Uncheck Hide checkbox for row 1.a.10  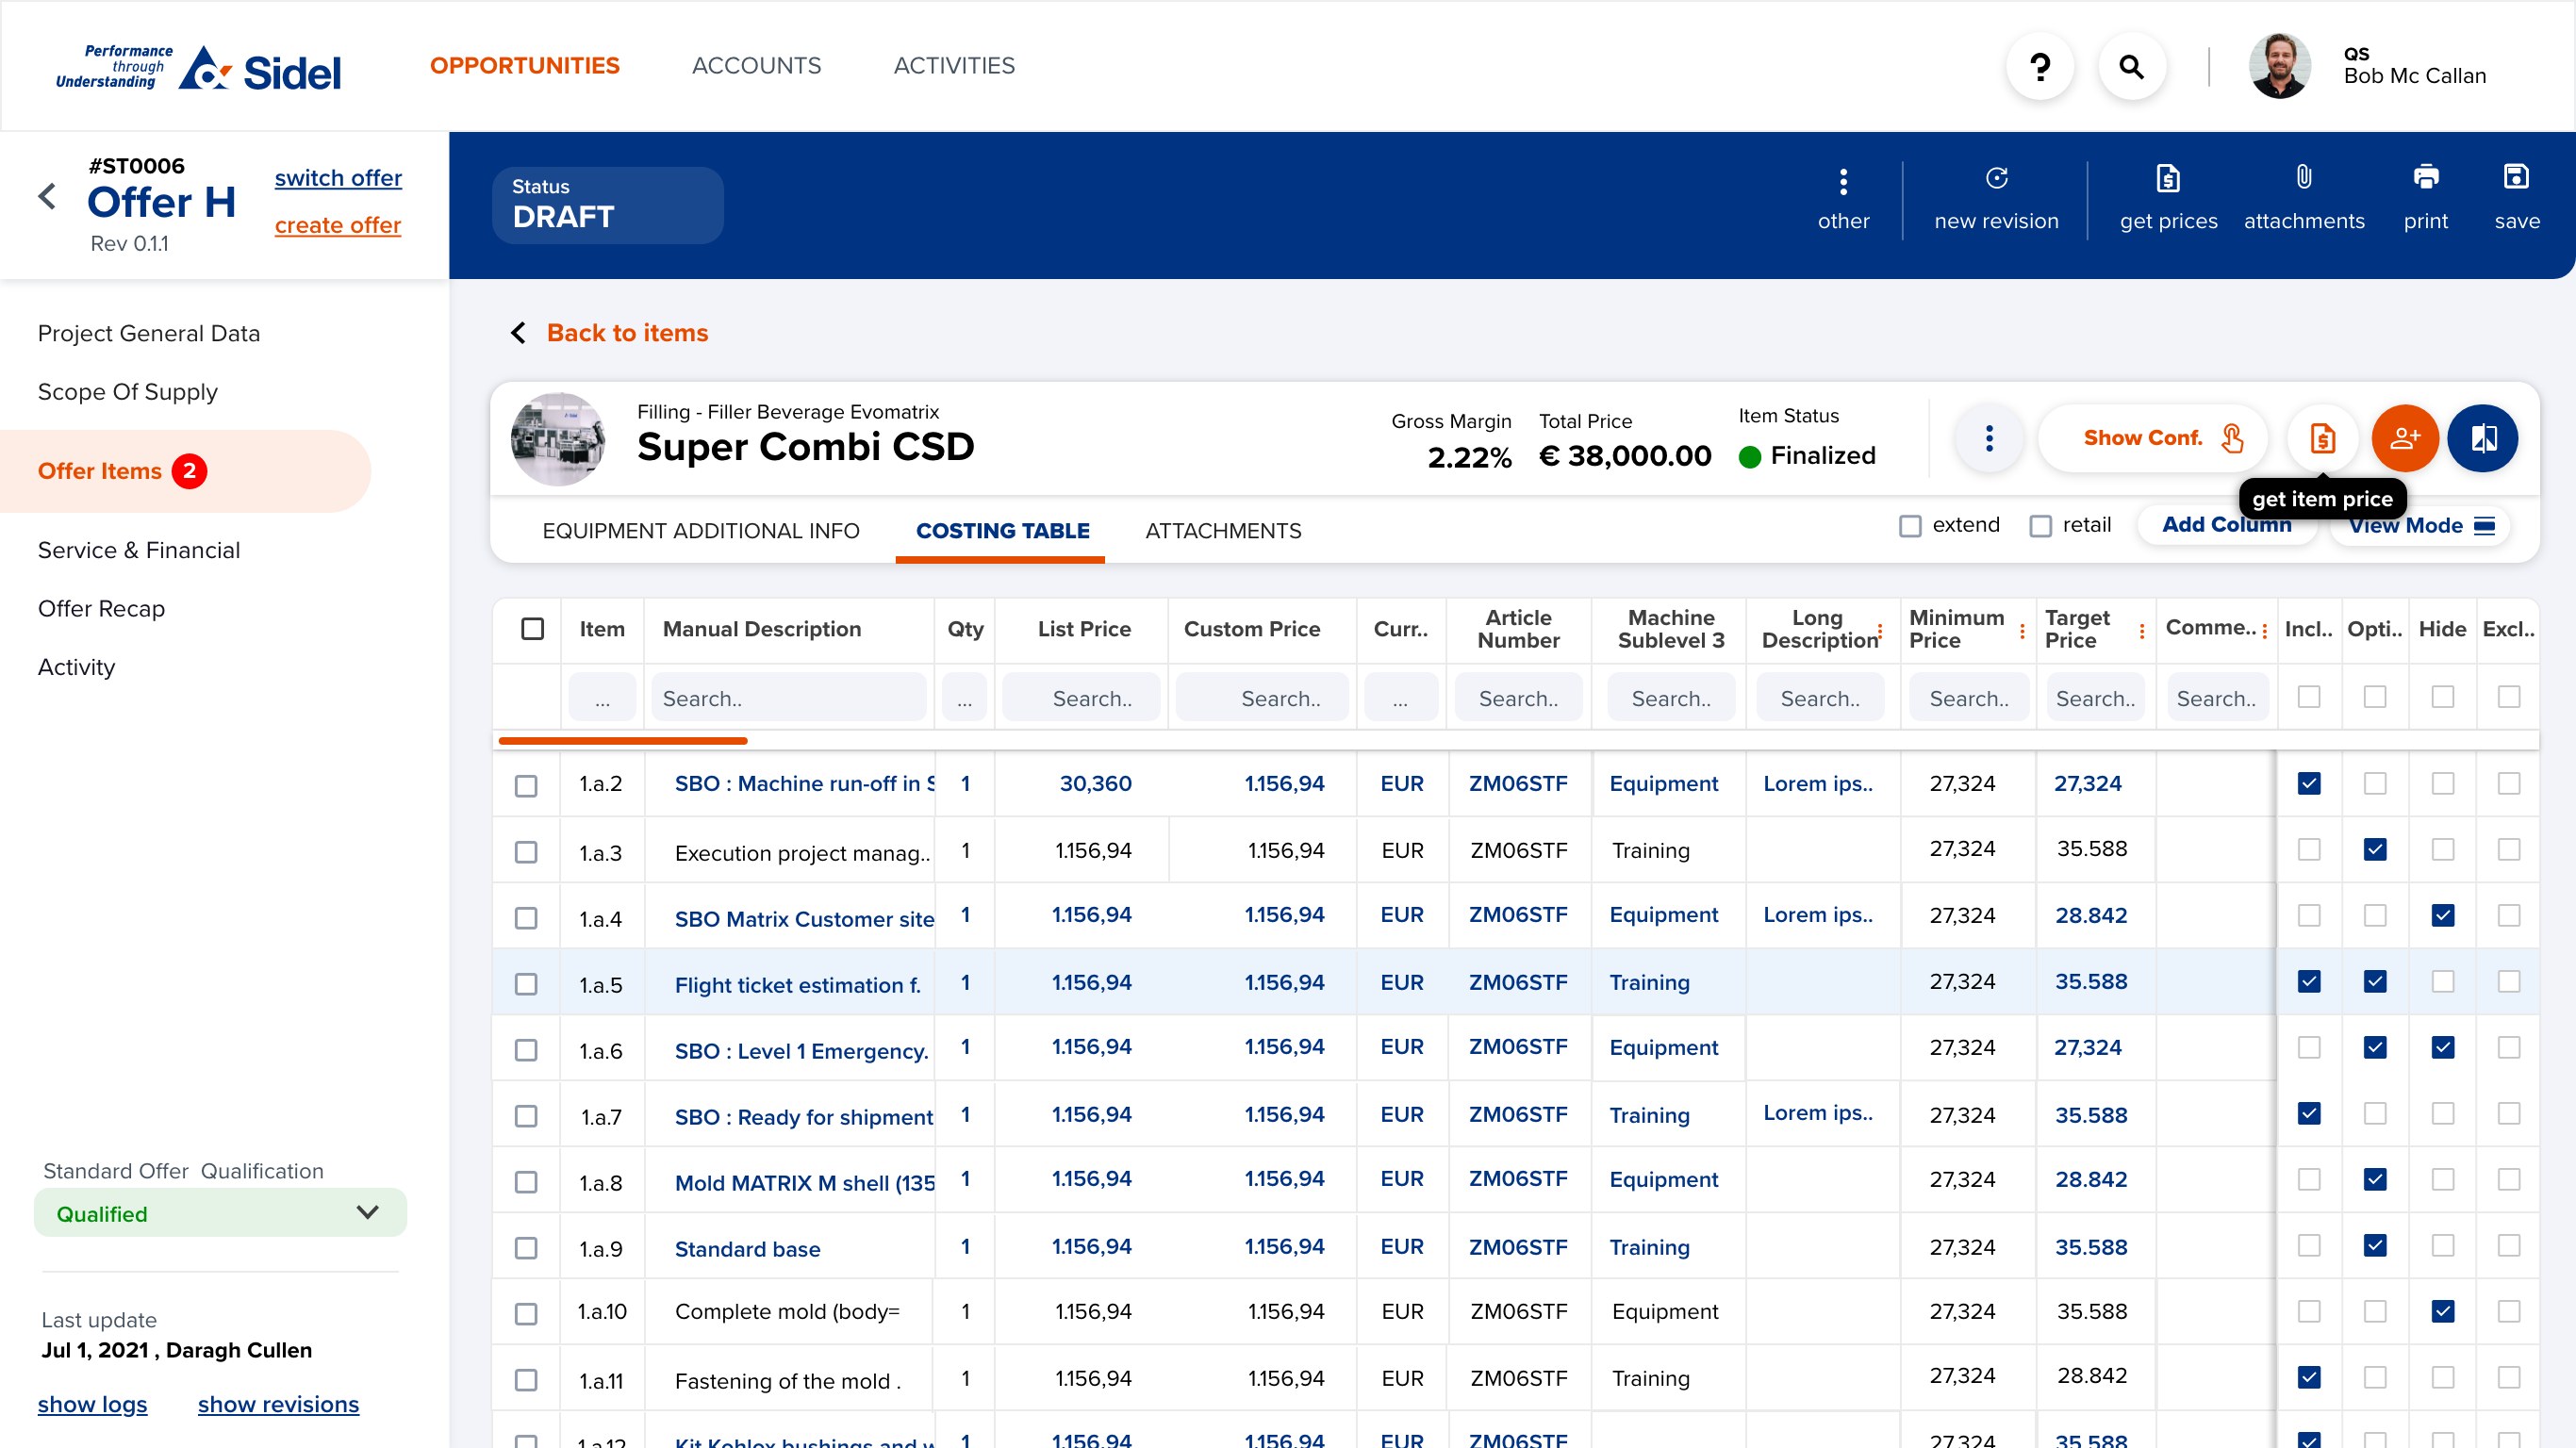click(x=2442, y=1311)
